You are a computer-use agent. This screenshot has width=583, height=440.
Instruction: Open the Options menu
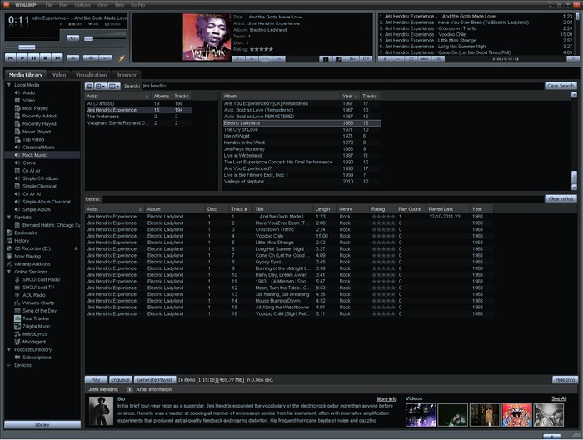82,5
